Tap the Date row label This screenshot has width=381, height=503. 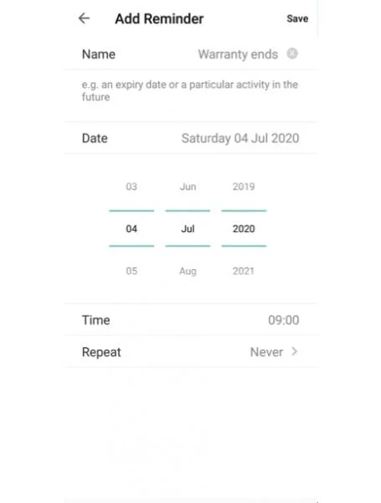[x=95, y=138]
